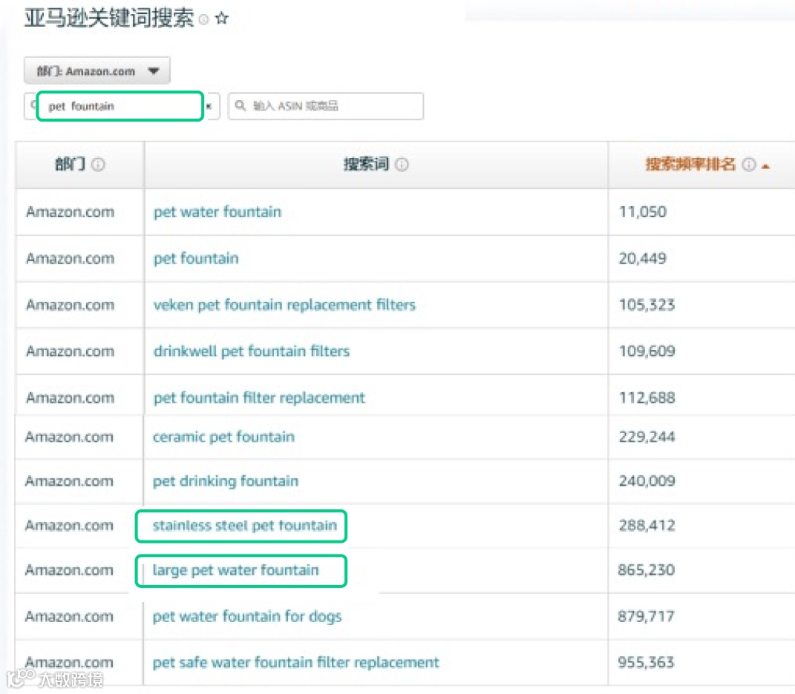The image size is (795, 694).
Task: Open veken pet fountain replacement filters link
Action: [x=284, y=305]
